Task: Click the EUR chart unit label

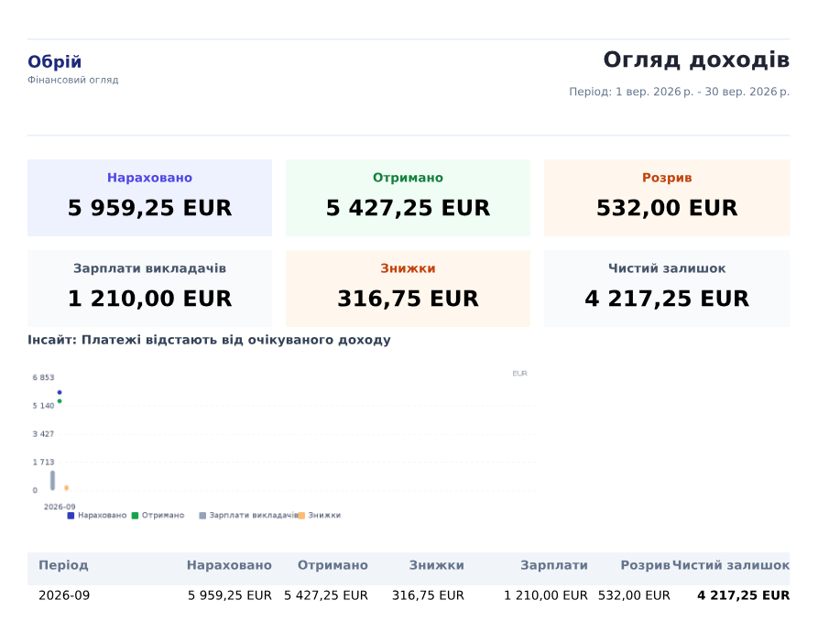Action: pyautogui.click(x=519, y=374)
